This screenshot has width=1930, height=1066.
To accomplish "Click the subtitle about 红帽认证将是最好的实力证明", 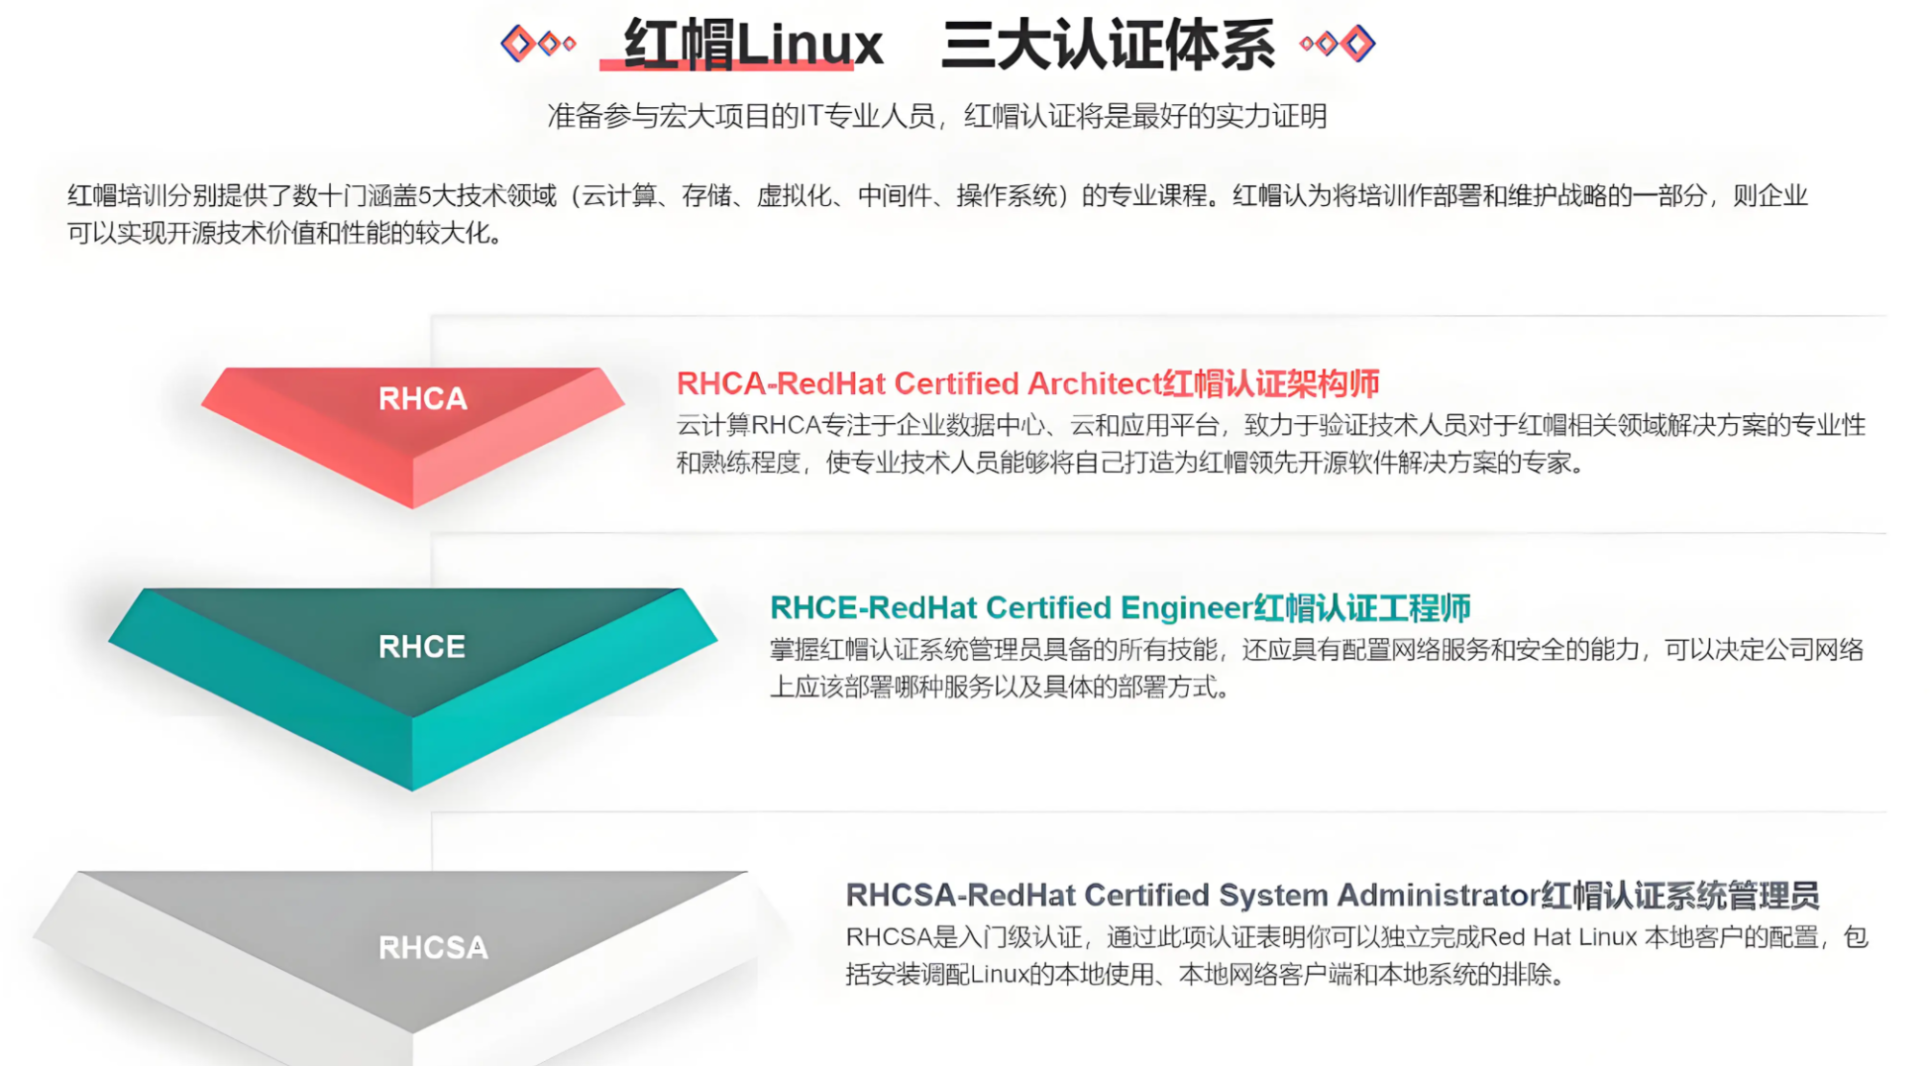I will tap(936, 117).
